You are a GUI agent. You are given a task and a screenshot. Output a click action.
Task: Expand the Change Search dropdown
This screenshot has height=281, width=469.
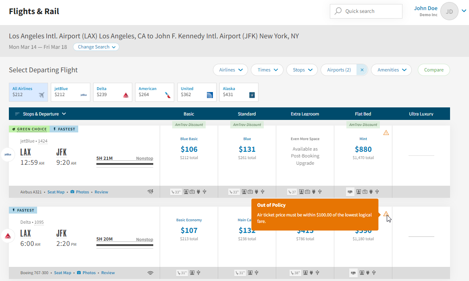(96, 47)
